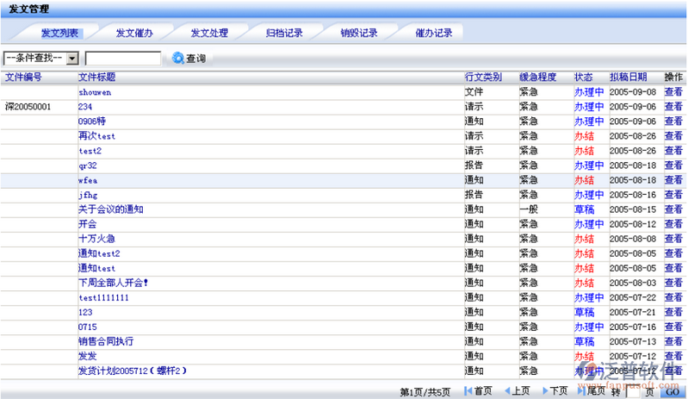Click the 草稿 status for document 123
This screenshot has width=688, height=399.
point(584,312)
